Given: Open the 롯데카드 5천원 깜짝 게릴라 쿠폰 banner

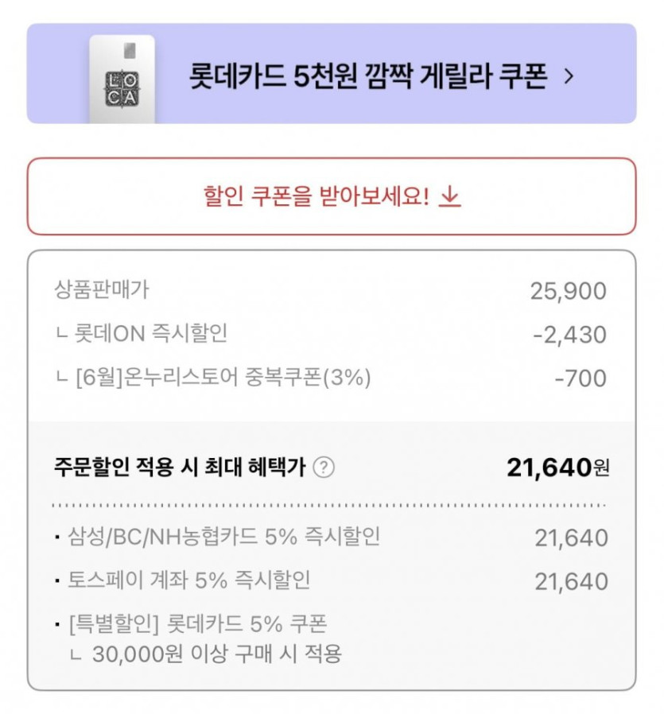Looking at the screenshot, I should coord(368,76).
